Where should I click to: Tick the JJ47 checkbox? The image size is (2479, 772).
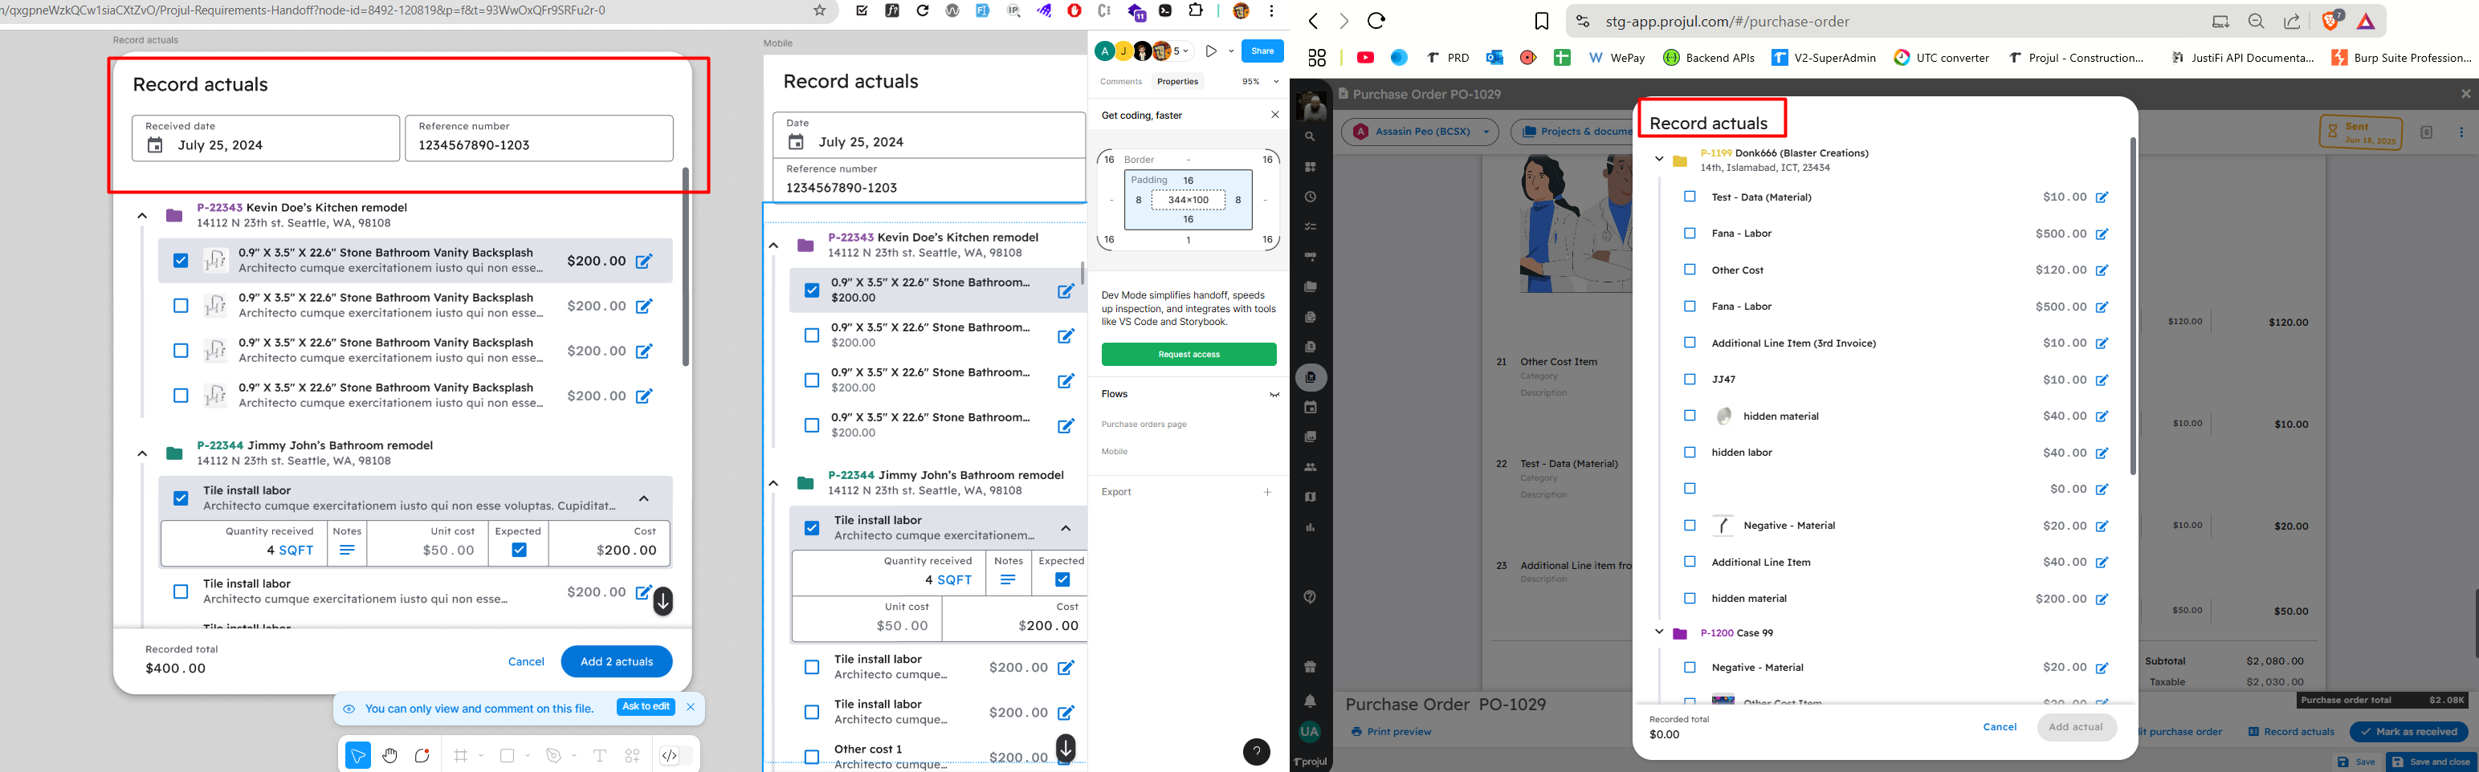pos(1689,379)
